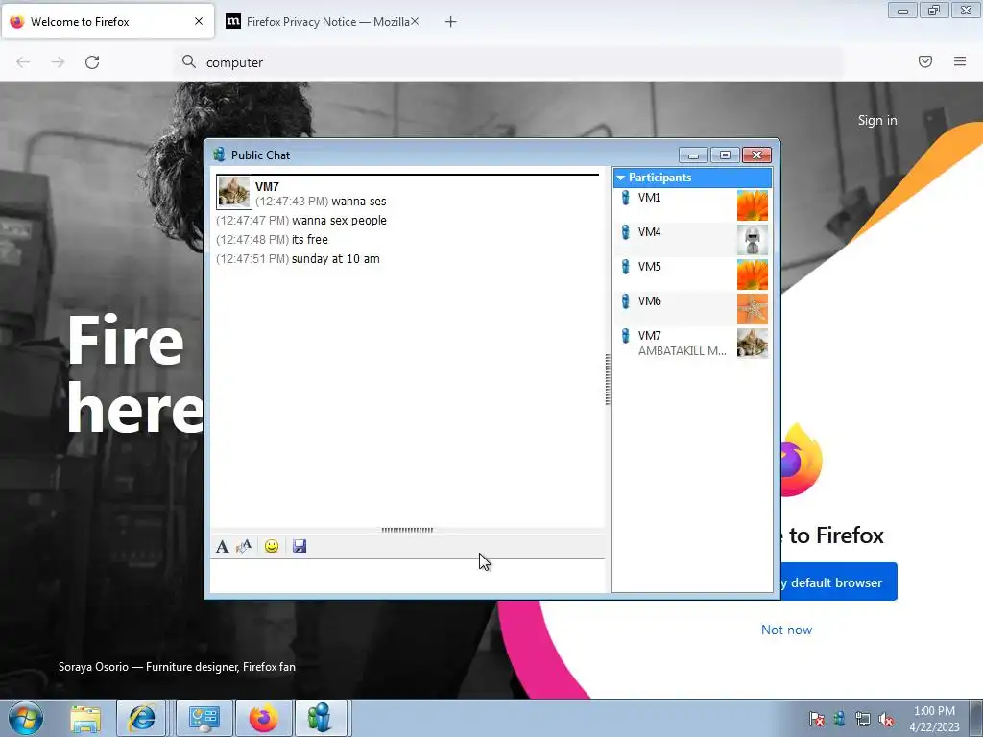
Task: Click the Public Chat title bar icon
Action: (219, 155)
